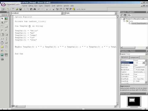This screenshot has width=148, height=111.
Task: Click the Start run toolbar icon
Action: click(x=47, y=9)
